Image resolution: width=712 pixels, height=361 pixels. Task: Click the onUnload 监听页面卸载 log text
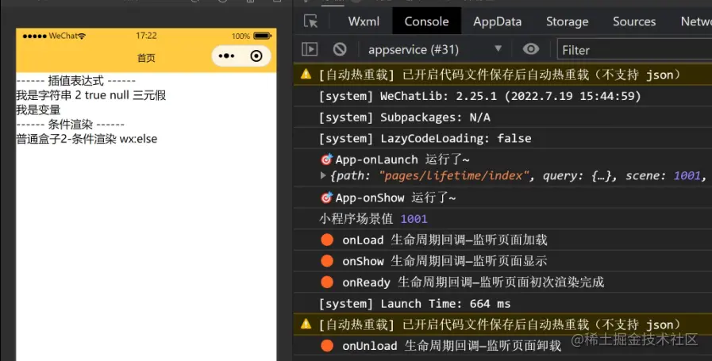452,346
